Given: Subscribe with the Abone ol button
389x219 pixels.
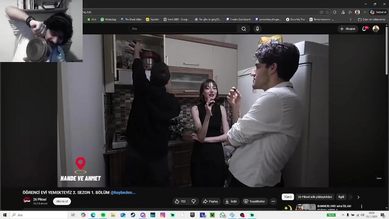Looking at the screenshot, I should (x=62, y=201).
